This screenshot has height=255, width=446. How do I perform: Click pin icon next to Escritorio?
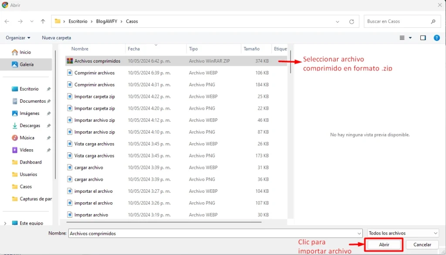pos(49,89)
